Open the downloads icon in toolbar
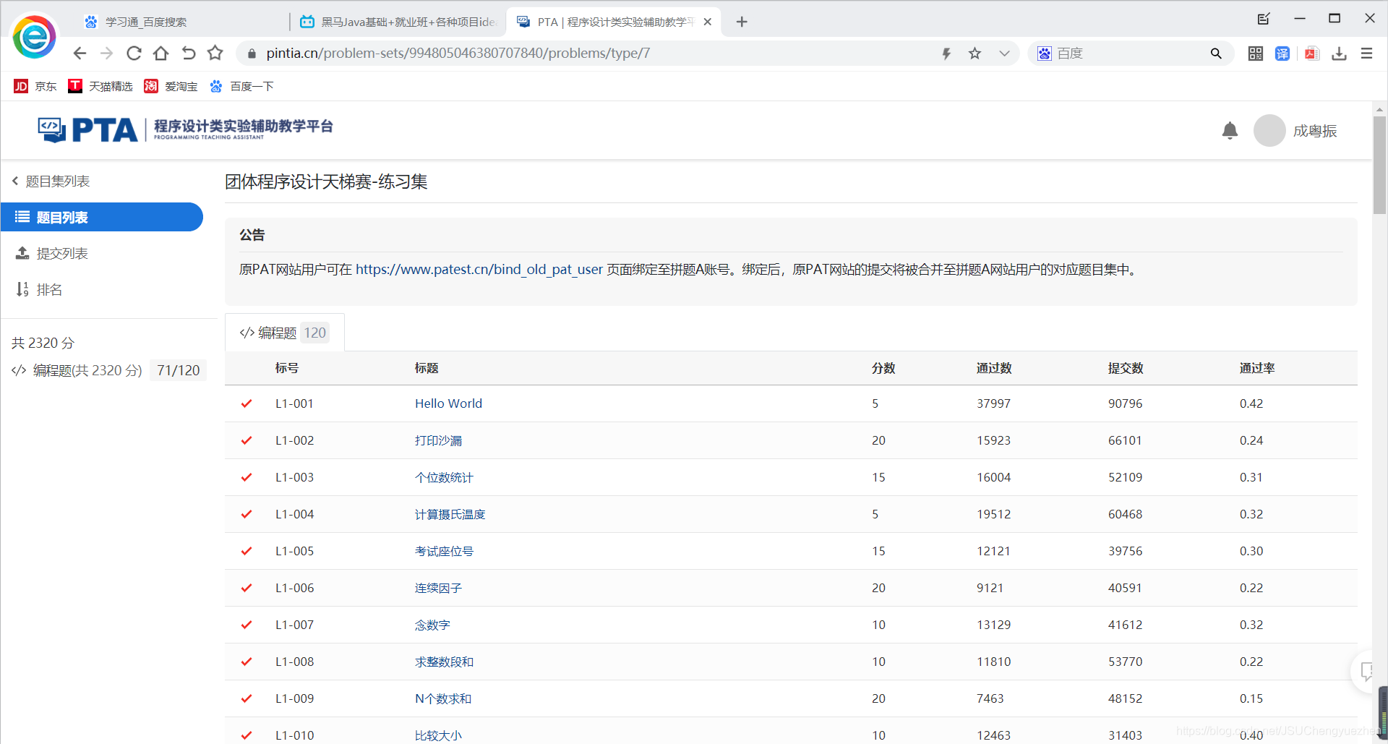The height and width of the screenshot is (744, 1388). [x=1339, y=54]
